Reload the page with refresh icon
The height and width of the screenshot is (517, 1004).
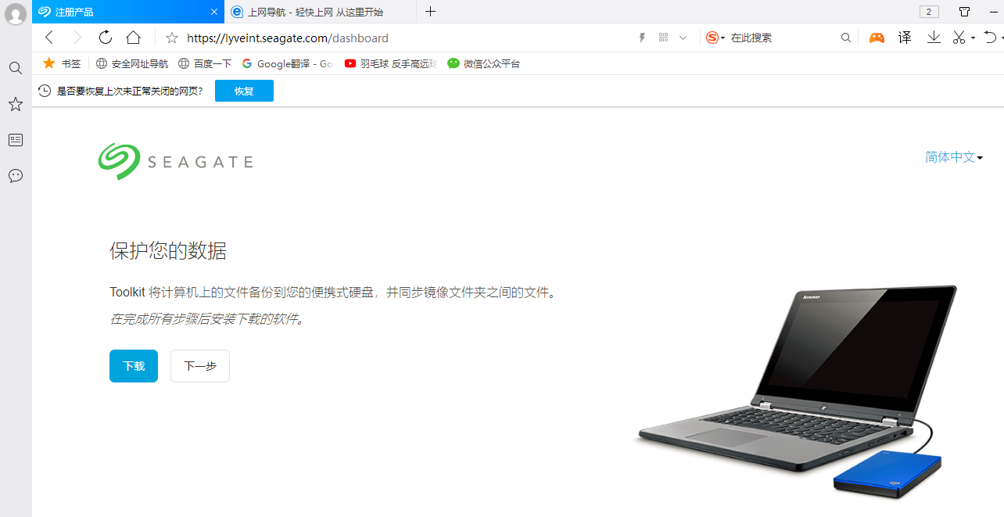click(x=106, y=38)
